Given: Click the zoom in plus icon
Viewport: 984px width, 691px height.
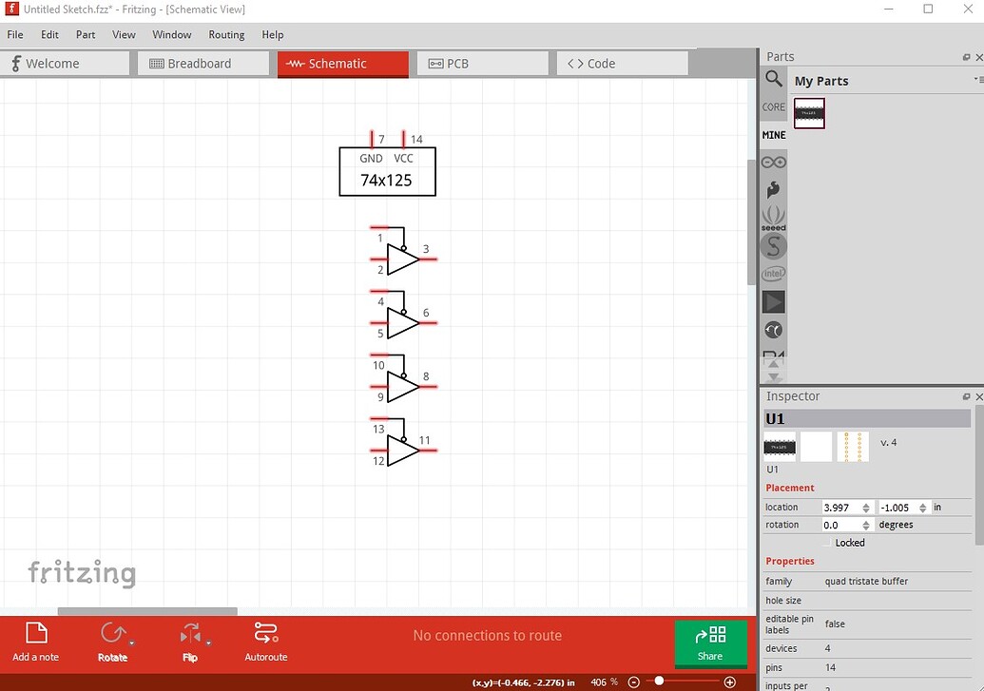Looking at the screenshot, I should (730, 682).
